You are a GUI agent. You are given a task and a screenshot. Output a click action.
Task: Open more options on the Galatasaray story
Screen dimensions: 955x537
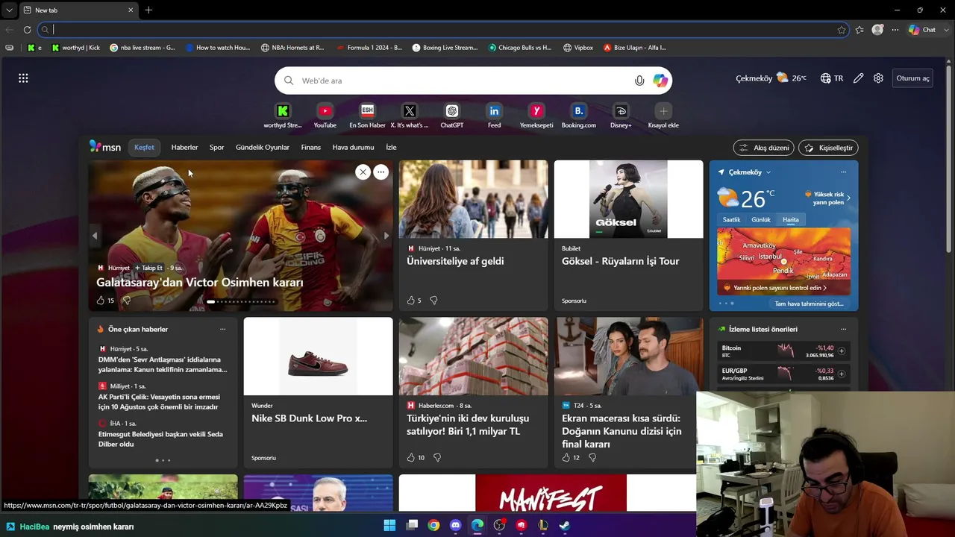(x=381, y=172)
